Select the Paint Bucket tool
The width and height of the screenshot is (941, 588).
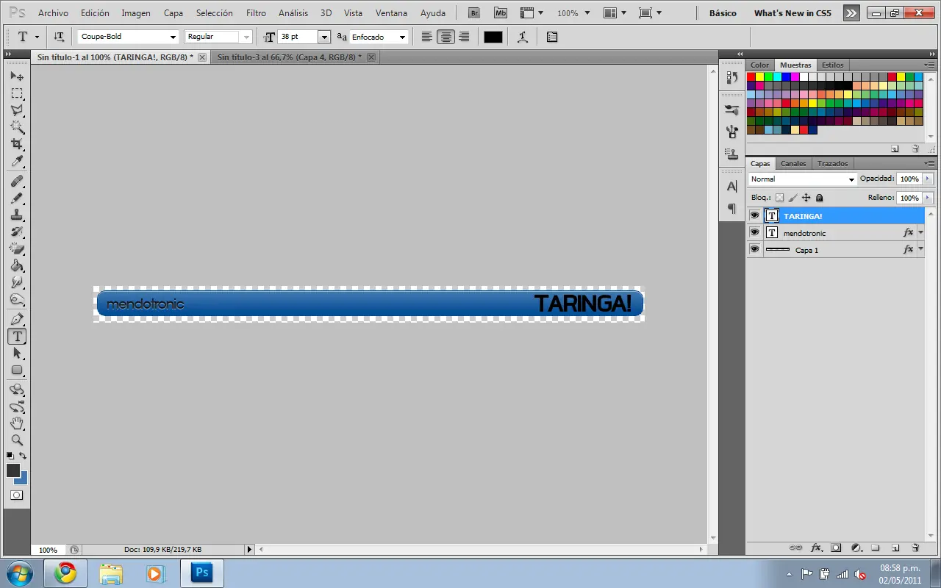point(17,265)
